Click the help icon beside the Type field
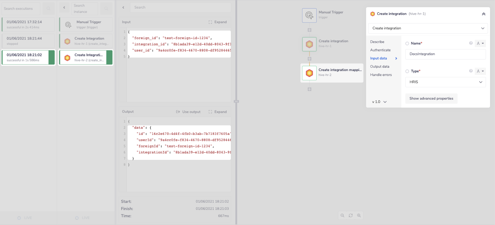The width and height of the screenshot is (495, 225). [x=471, y=71]
